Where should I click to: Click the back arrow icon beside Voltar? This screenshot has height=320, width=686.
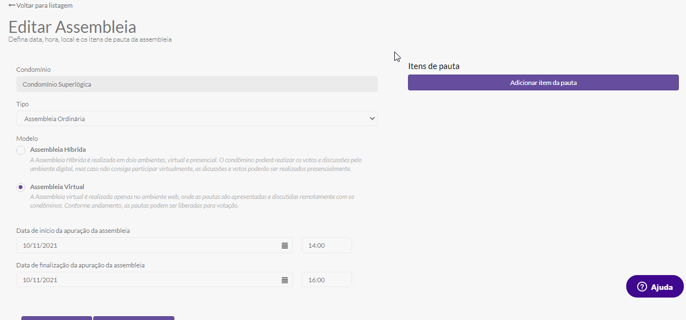12,5
